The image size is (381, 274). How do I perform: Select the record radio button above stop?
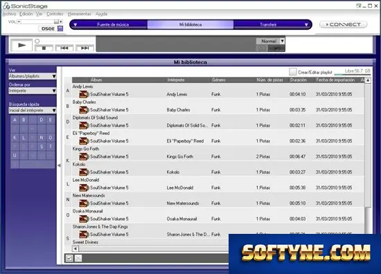pyautogui.click(x=37, y=42)
